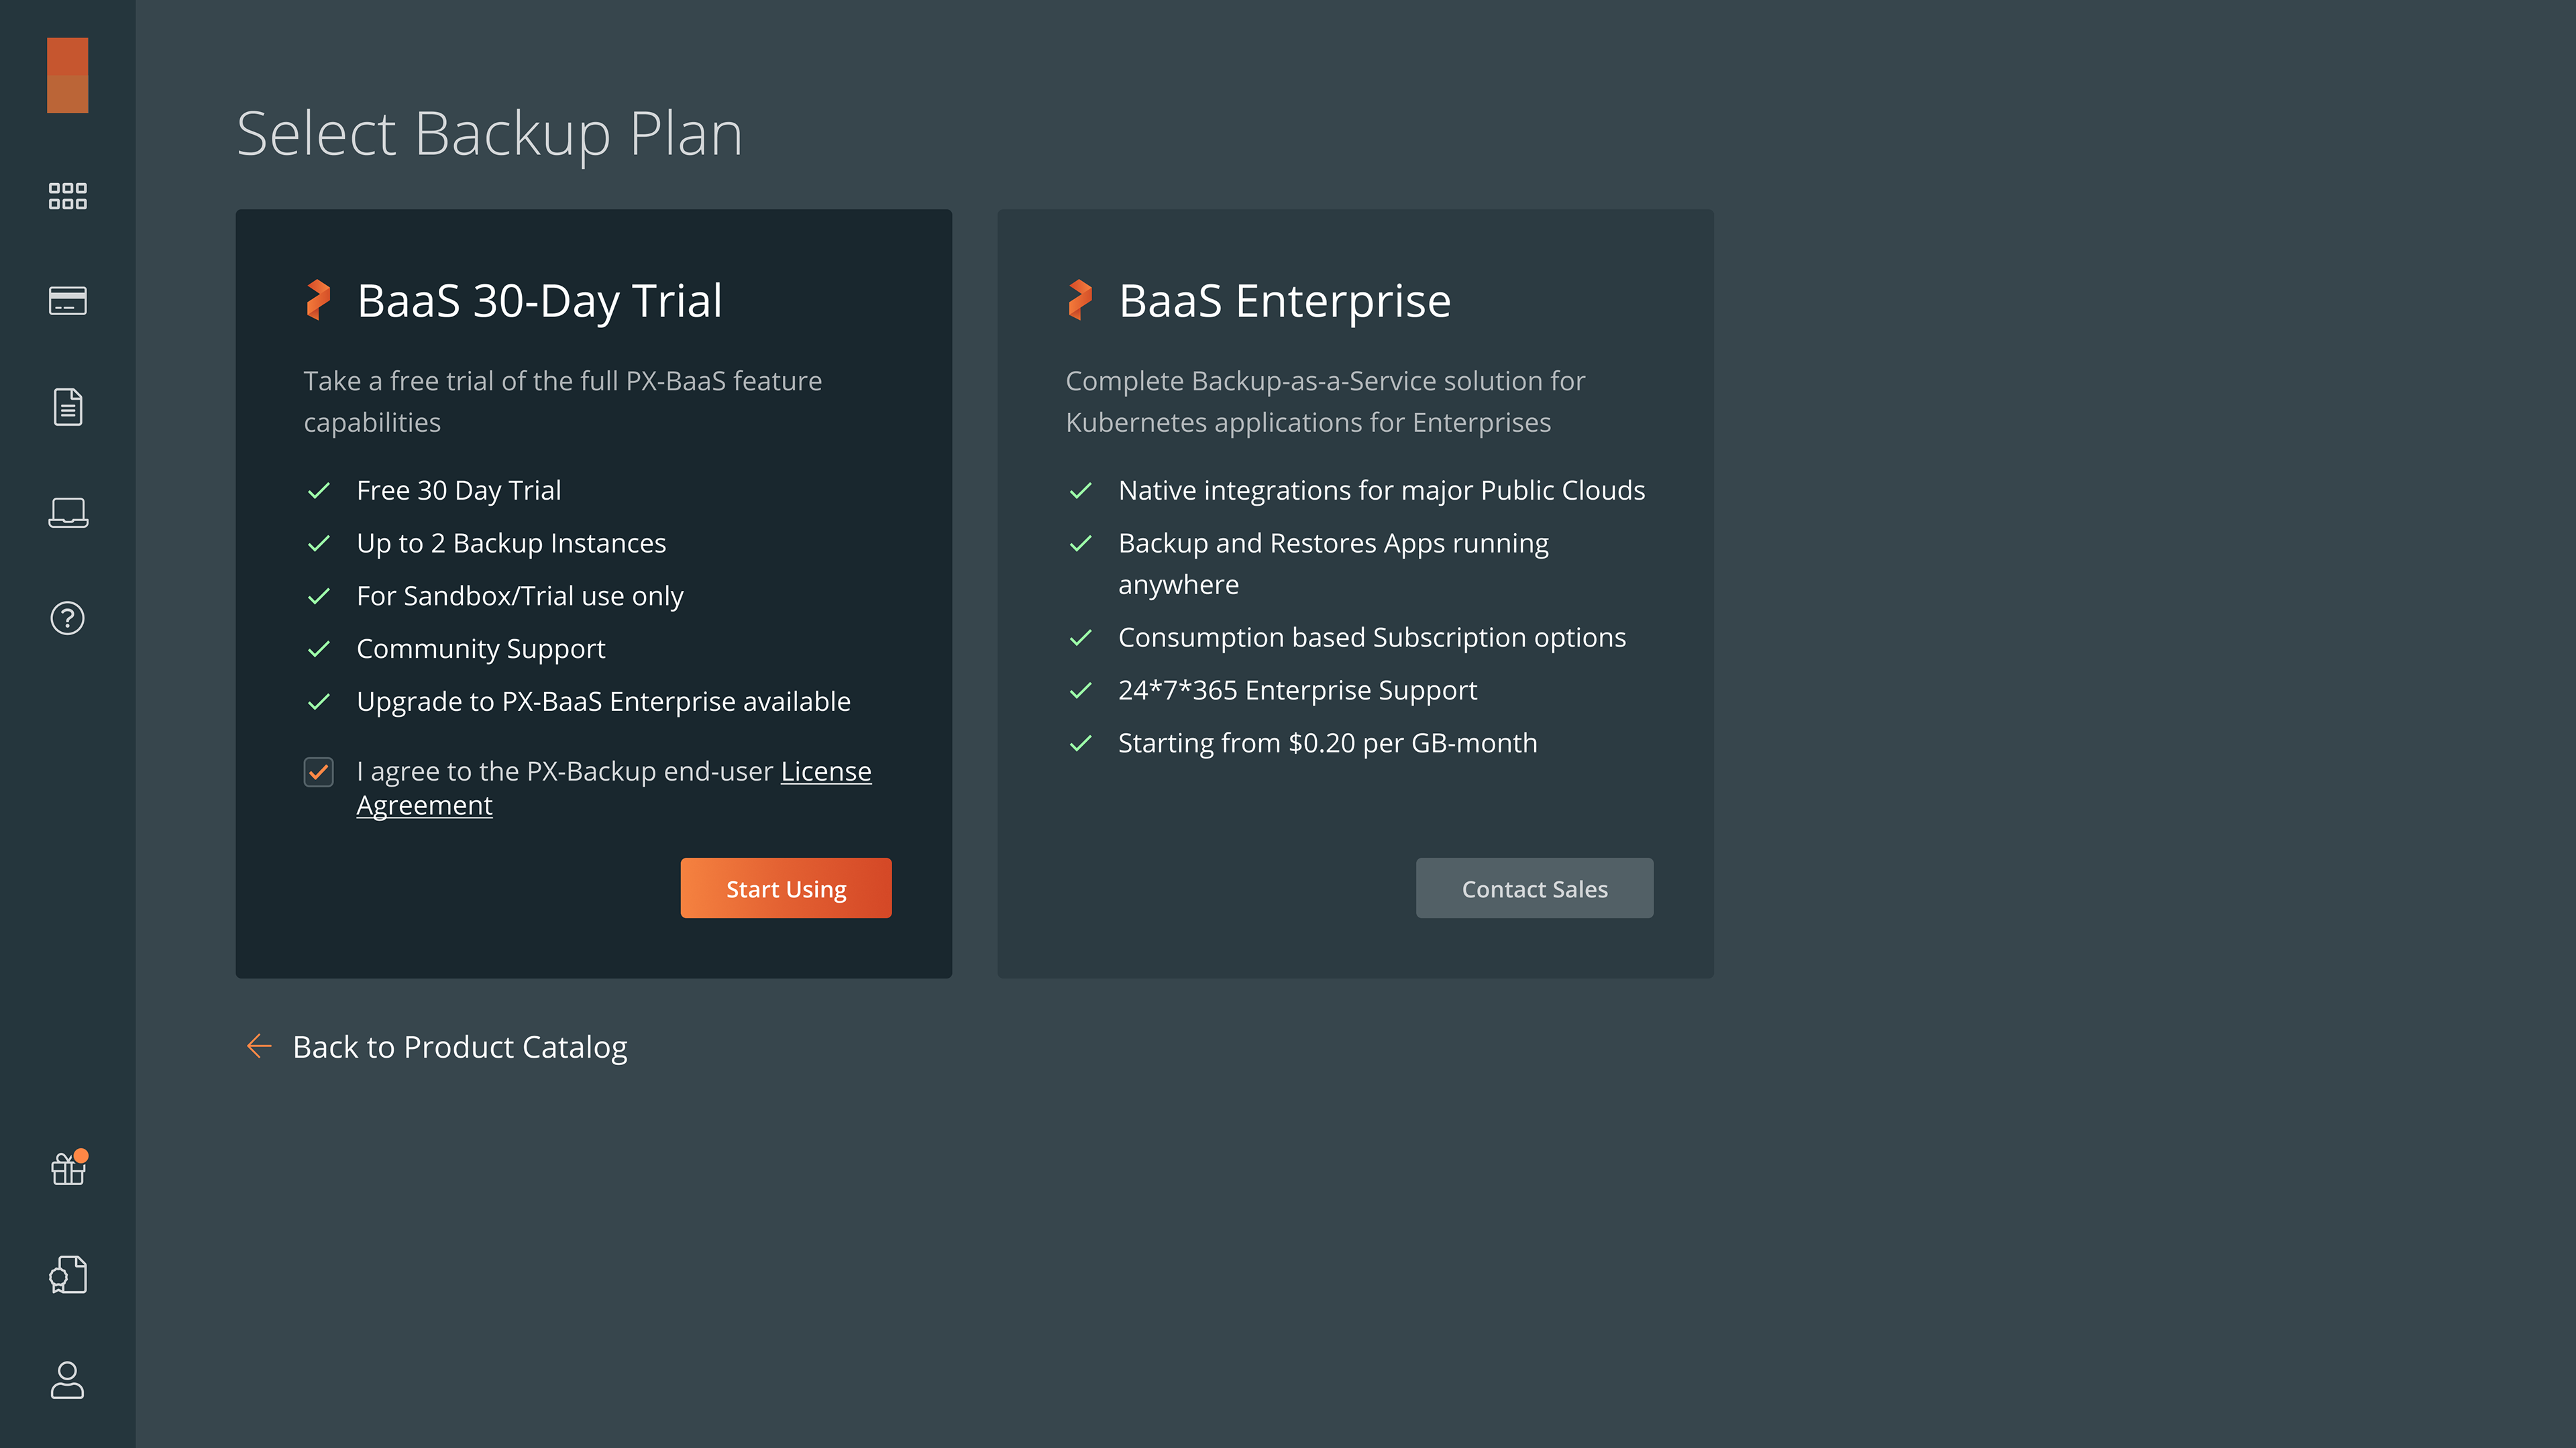Click the BaaS Enterprise heading
This screenshot has height=1448, width=2576.
click(1284, 301)
